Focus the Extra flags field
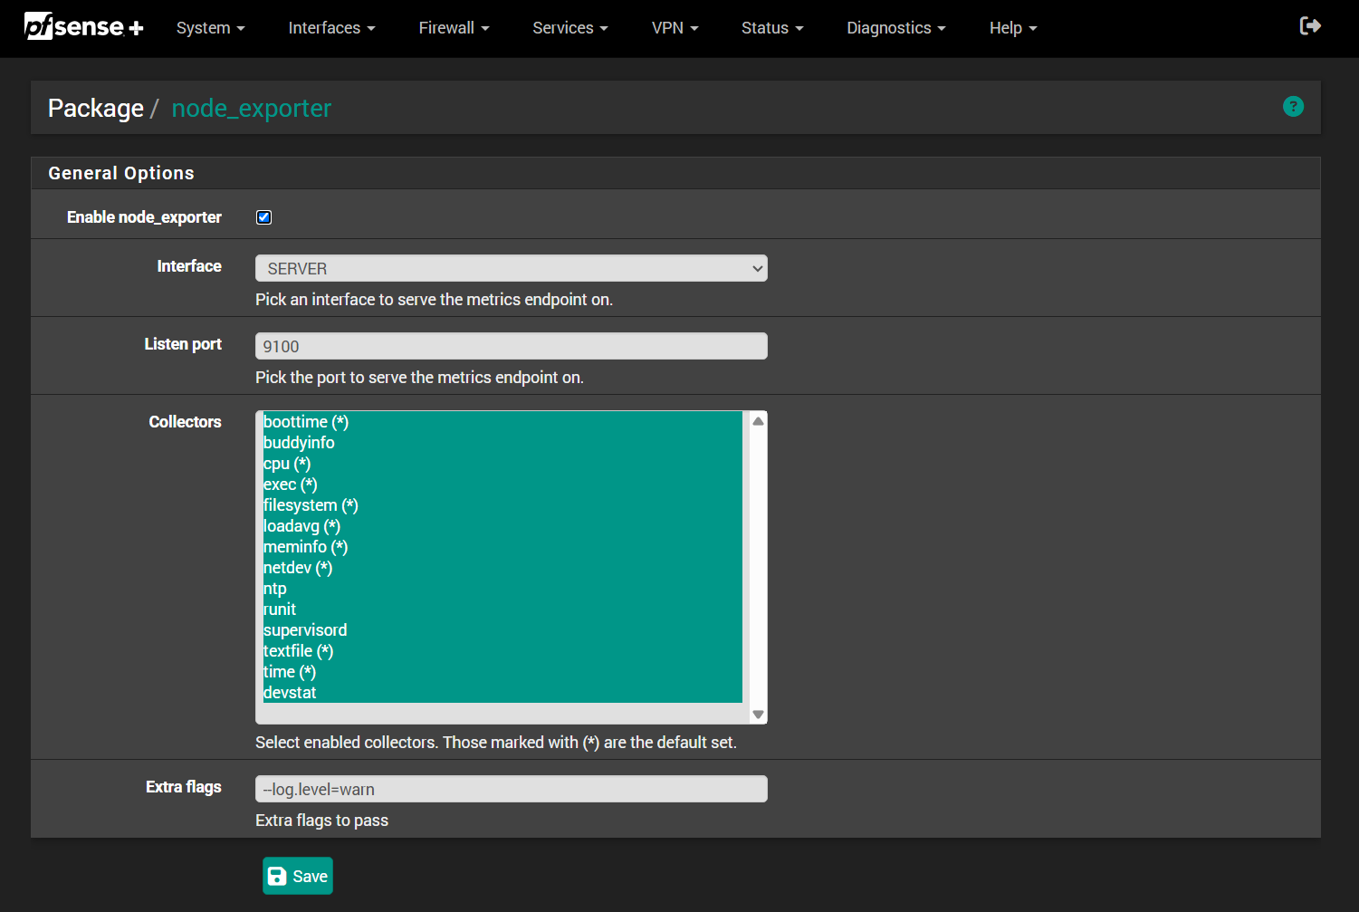The width and height of the screenshot is (1359, 912). (x=512, y=789)
